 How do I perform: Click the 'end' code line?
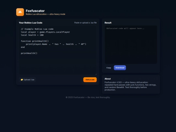pos(23,47)
